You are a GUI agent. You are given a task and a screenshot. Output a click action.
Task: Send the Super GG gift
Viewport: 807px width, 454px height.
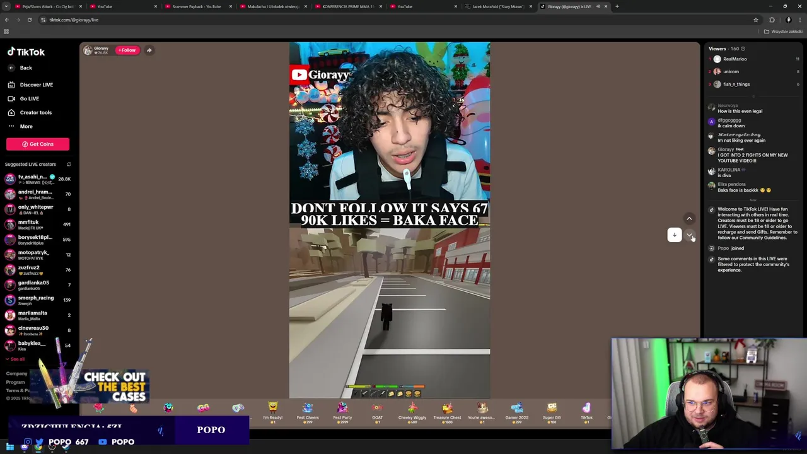pyautogui.click(x=552, y=412)
